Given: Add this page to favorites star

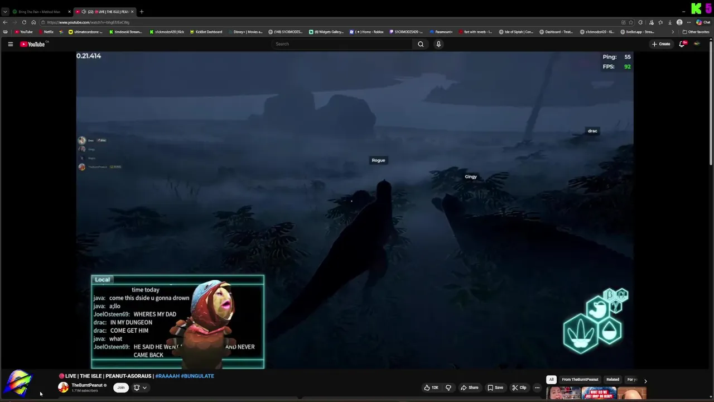Looking at the screenshot, I should coord(631,22).
